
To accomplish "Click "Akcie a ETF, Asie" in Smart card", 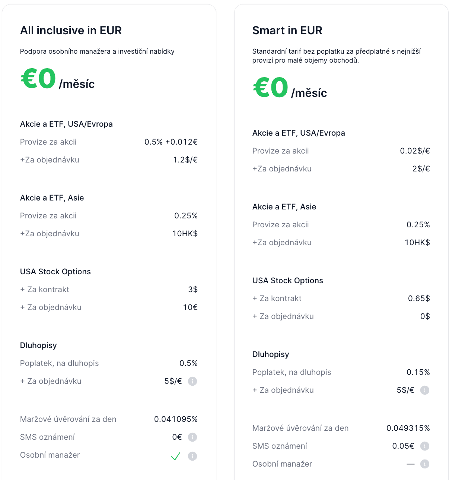I will tap(284, 207).
